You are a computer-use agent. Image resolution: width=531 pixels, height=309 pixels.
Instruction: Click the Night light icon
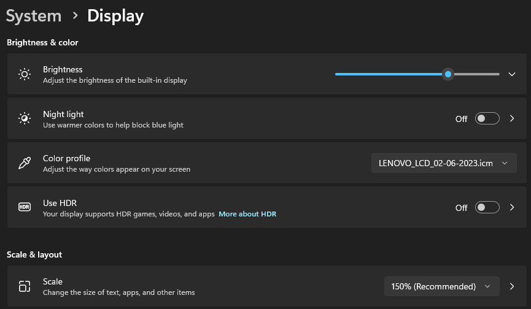click(x=25, y=118)
